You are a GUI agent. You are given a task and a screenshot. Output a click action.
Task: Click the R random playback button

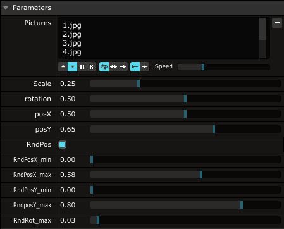click(x=91, y=67)
